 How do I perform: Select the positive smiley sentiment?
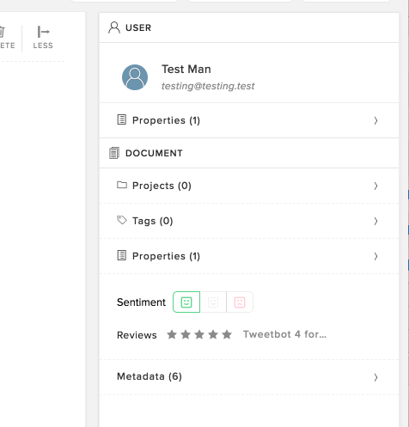[186, 302]
